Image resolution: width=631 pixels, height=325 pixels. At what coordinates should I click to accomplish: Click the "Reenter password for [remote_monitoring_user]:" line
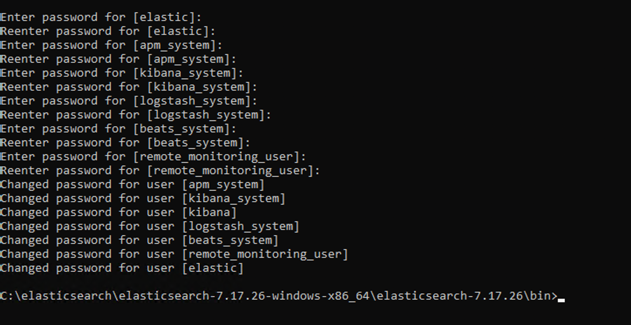(x=160, y=171)
